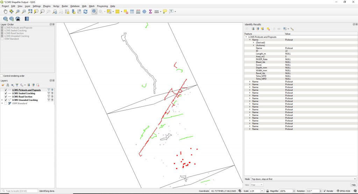Click Select Features by area tool
Viewport: 358px width, 194px height.
click(109, 12)
